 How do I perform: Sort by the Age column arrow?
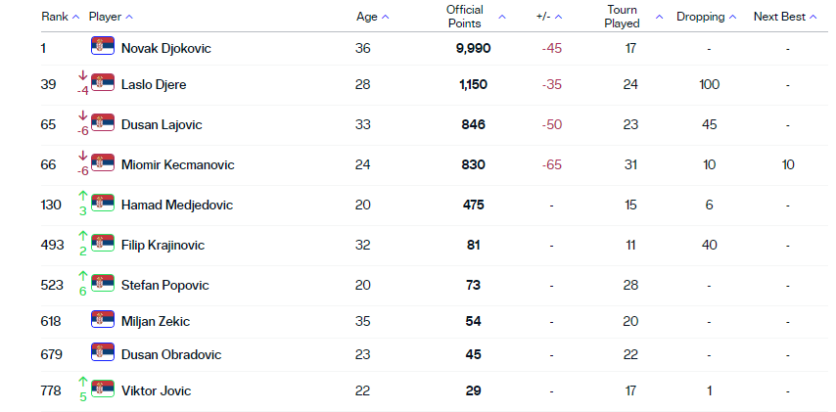[x=385, y=17]
